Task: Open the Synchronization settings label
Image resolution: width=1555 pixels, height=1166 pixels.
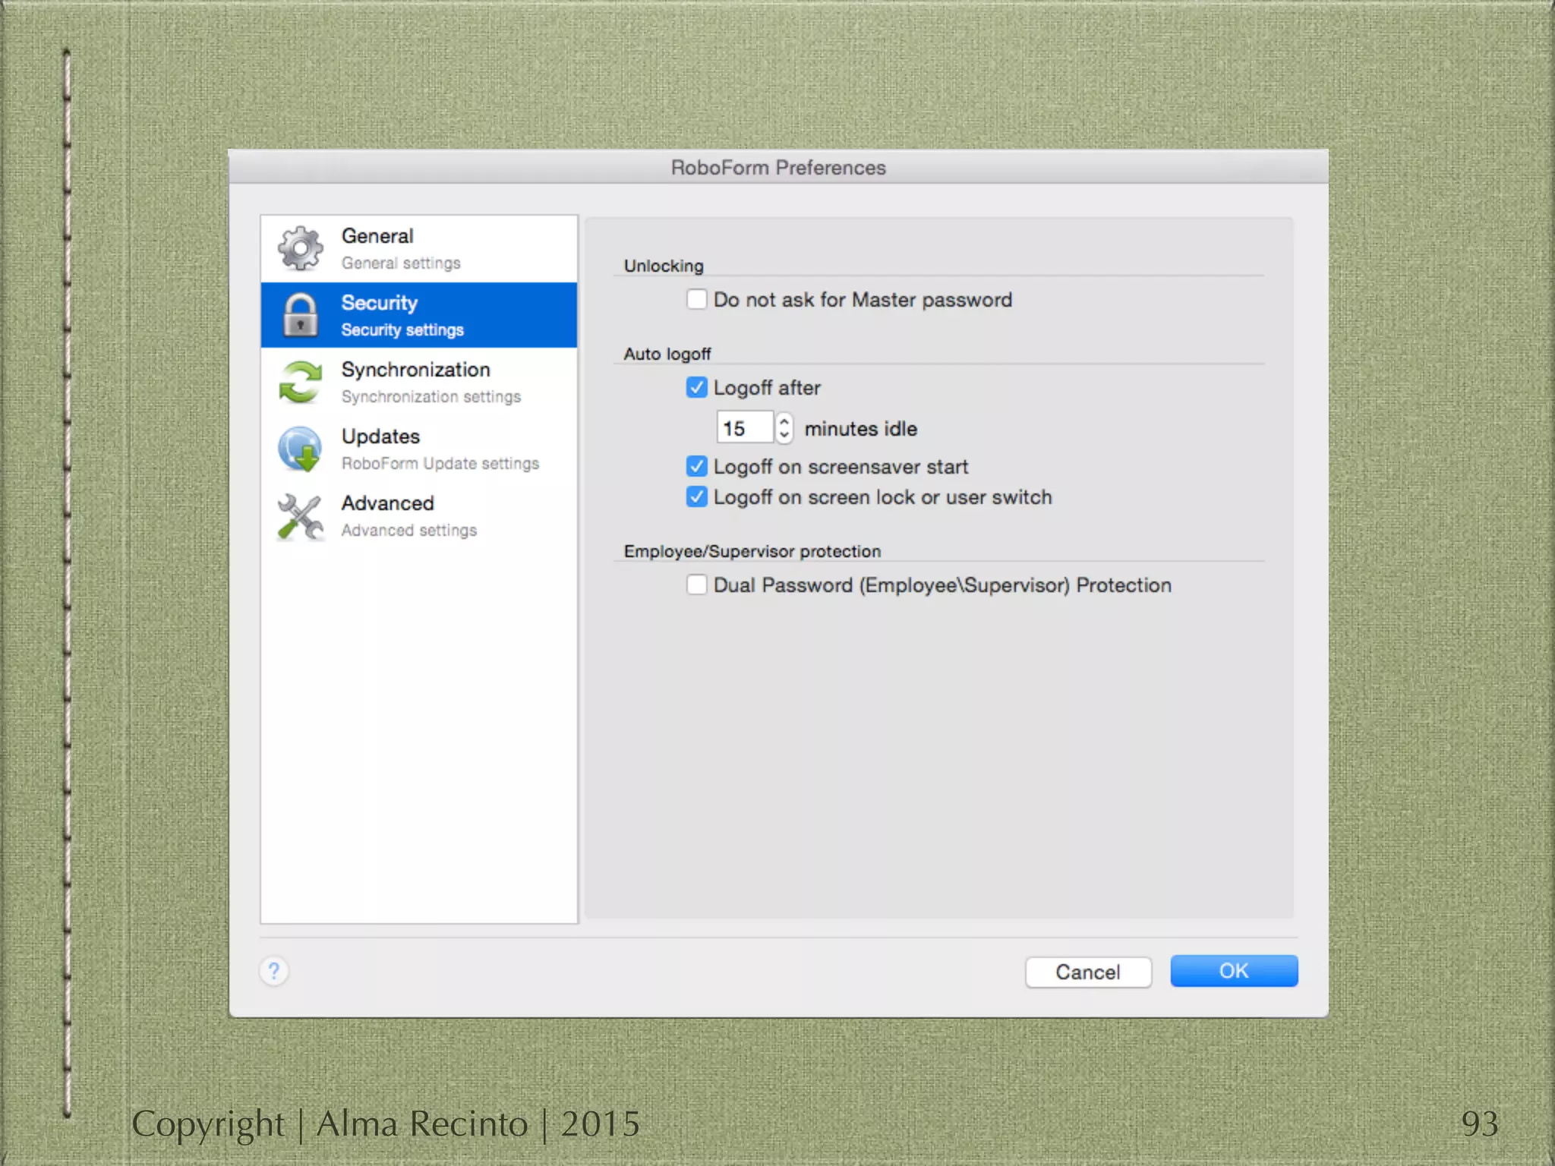Action: pos(431,396)
